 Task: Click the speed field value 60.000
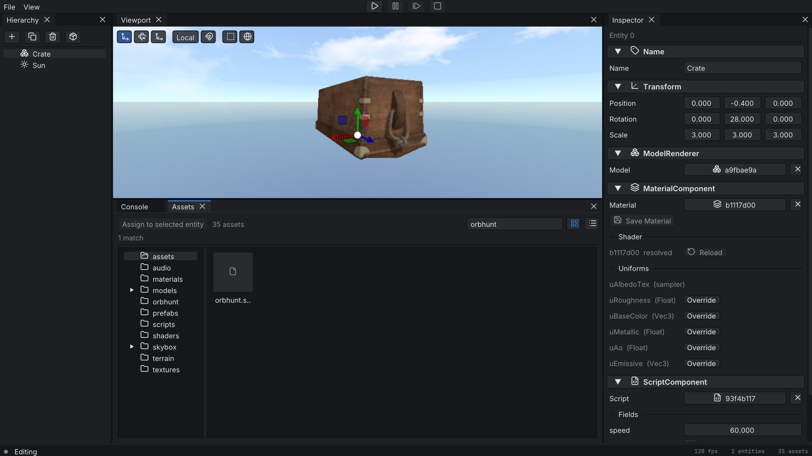pos(743,430)
